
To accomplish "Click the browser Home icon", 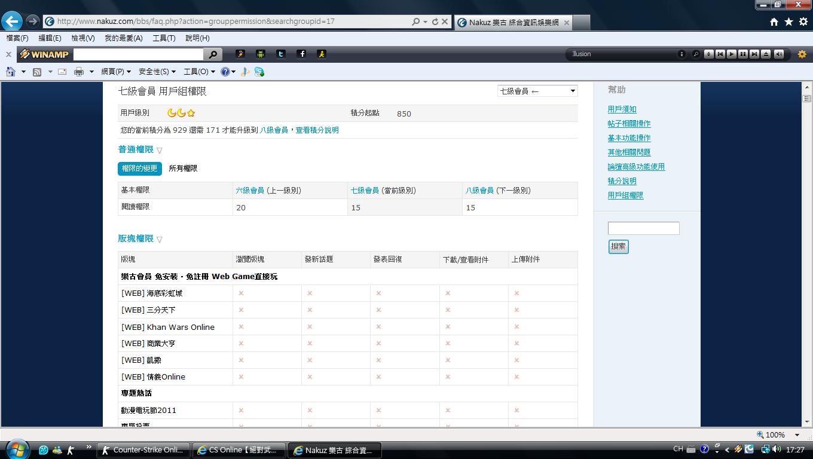I will coord(10,72).
